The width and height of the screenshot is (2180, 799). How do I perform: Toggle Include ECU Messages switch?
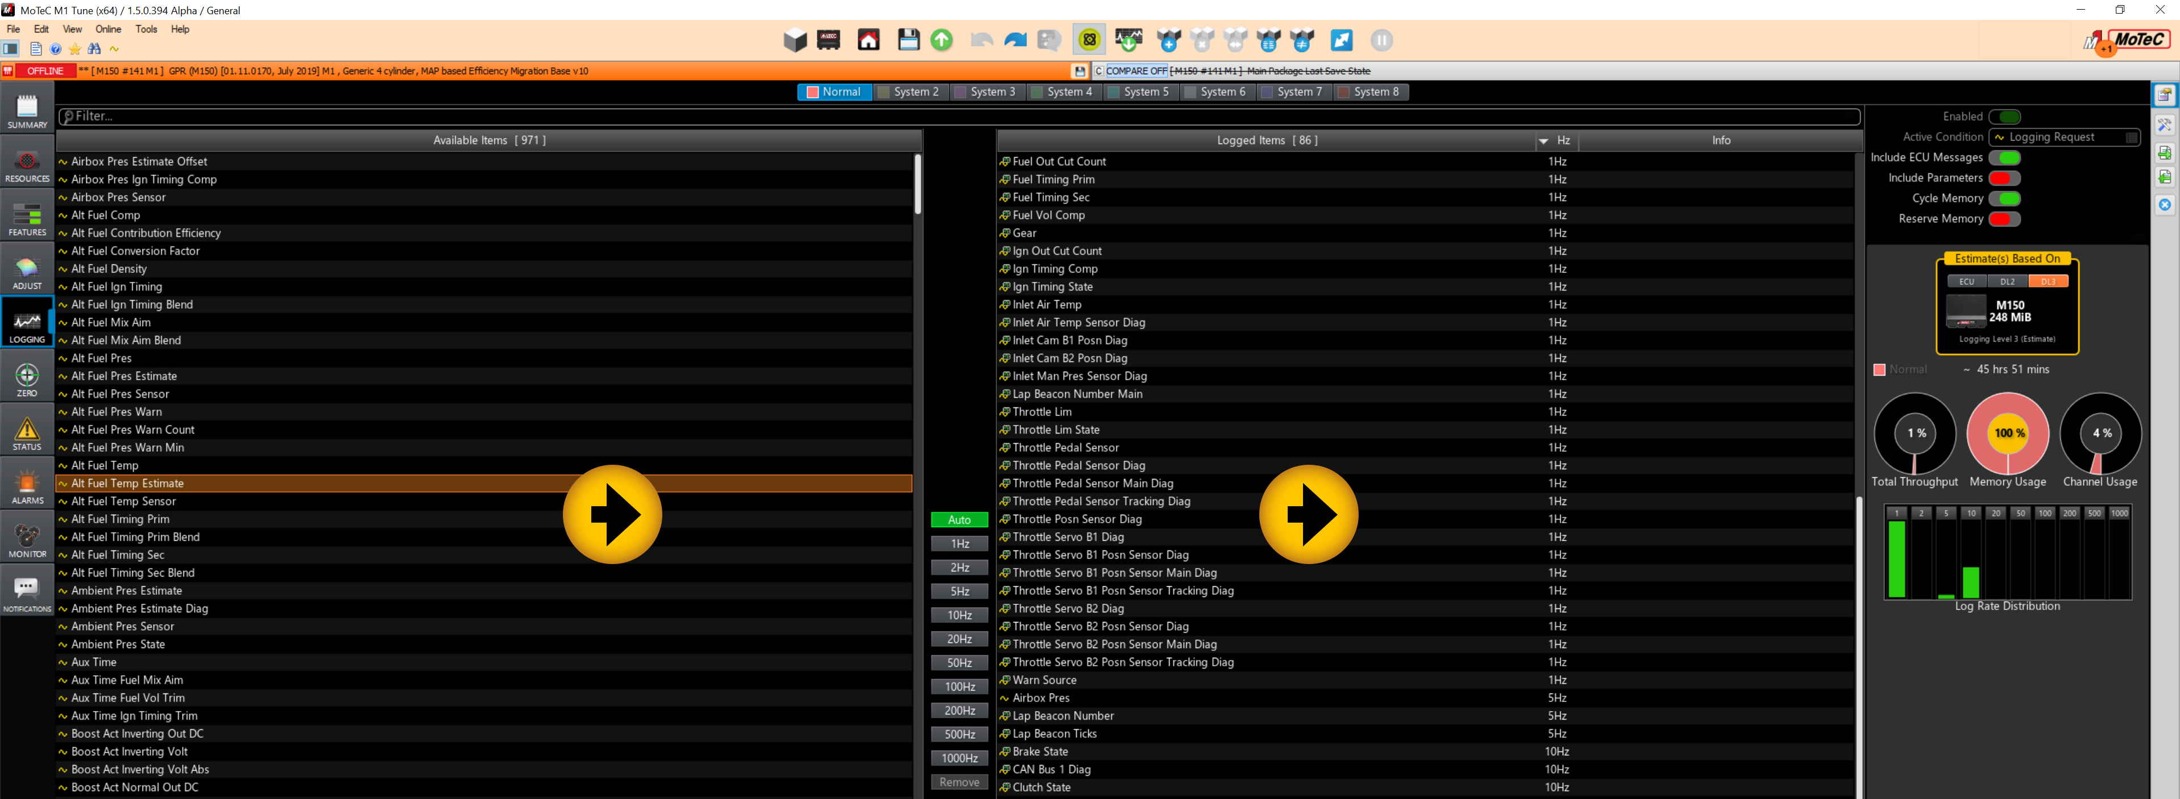2004,158
